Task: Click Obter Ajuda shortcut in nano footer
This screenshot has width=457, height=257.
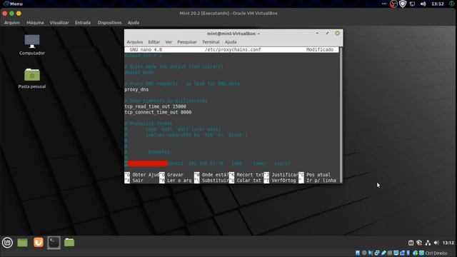Action: [x=142, y=174]
